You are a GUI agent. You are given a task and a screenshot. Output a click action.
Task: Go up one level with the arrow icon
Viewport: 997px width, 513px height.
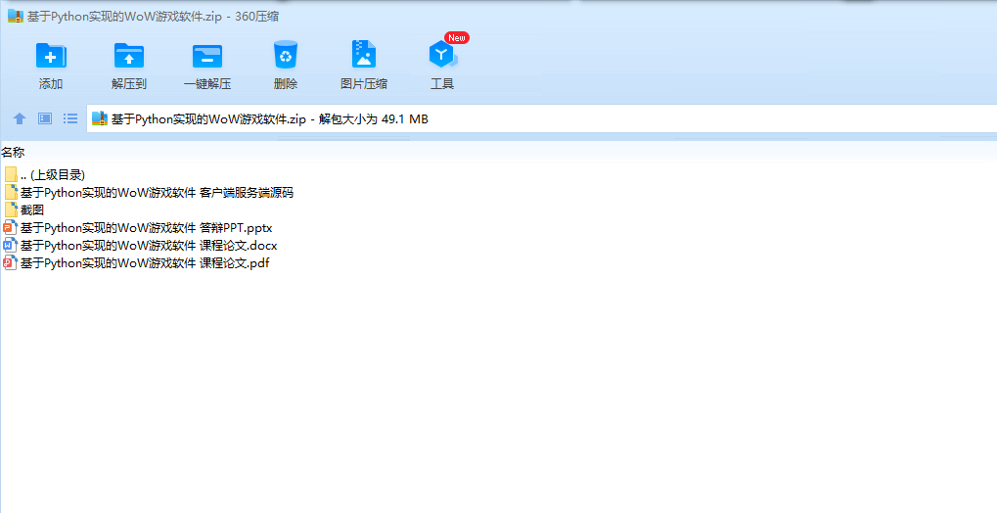click(x=20, y=118)
